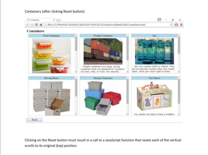The width and height of the screenshot is (208, 155).
Task: Close the browser window
Action: pos(180,20)
